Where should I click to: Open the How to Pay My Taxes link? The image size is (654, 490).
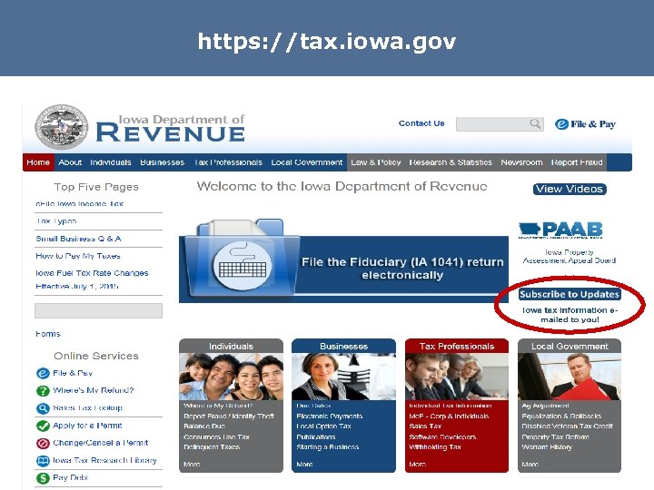(78, 256)
